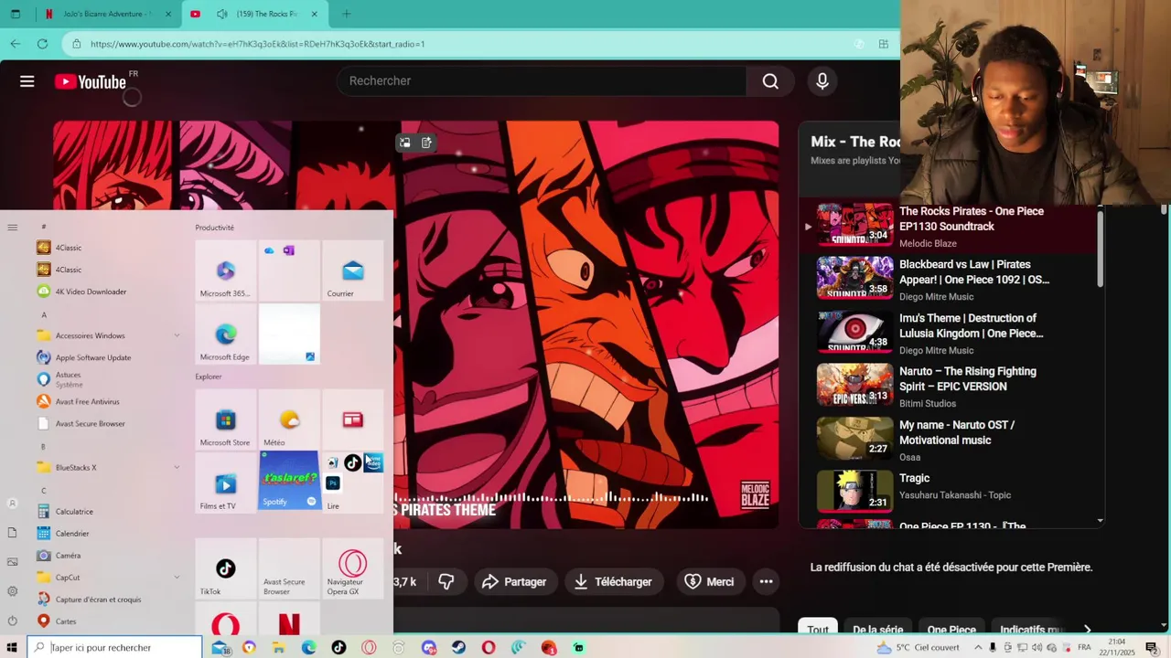Viewport: 1171px width, 658px height.
Task: Reload the current page
Action: click(42, 44)
